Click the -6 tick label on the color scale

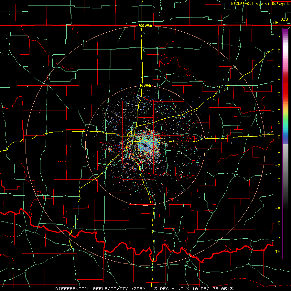tap(278, 223)
